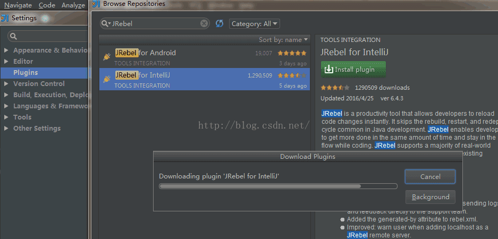Send download to Background
Image resolution: width=498 pixels, height=239 pixels.
pyautogui.click(x=431, y=197)
